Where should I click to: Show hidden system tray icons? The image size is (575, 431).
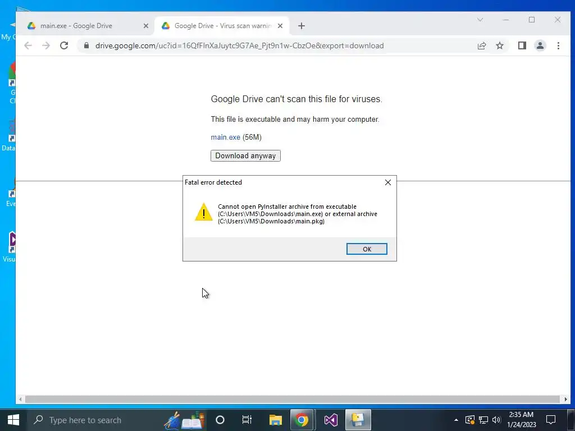click(x=456, y=420)
